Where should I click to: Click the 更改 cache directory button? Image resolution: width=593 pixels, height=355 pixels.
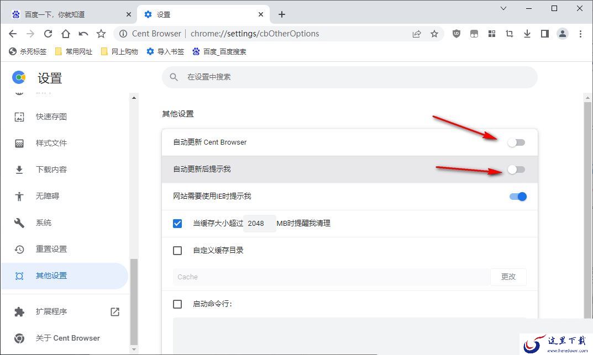coord(508,277)
